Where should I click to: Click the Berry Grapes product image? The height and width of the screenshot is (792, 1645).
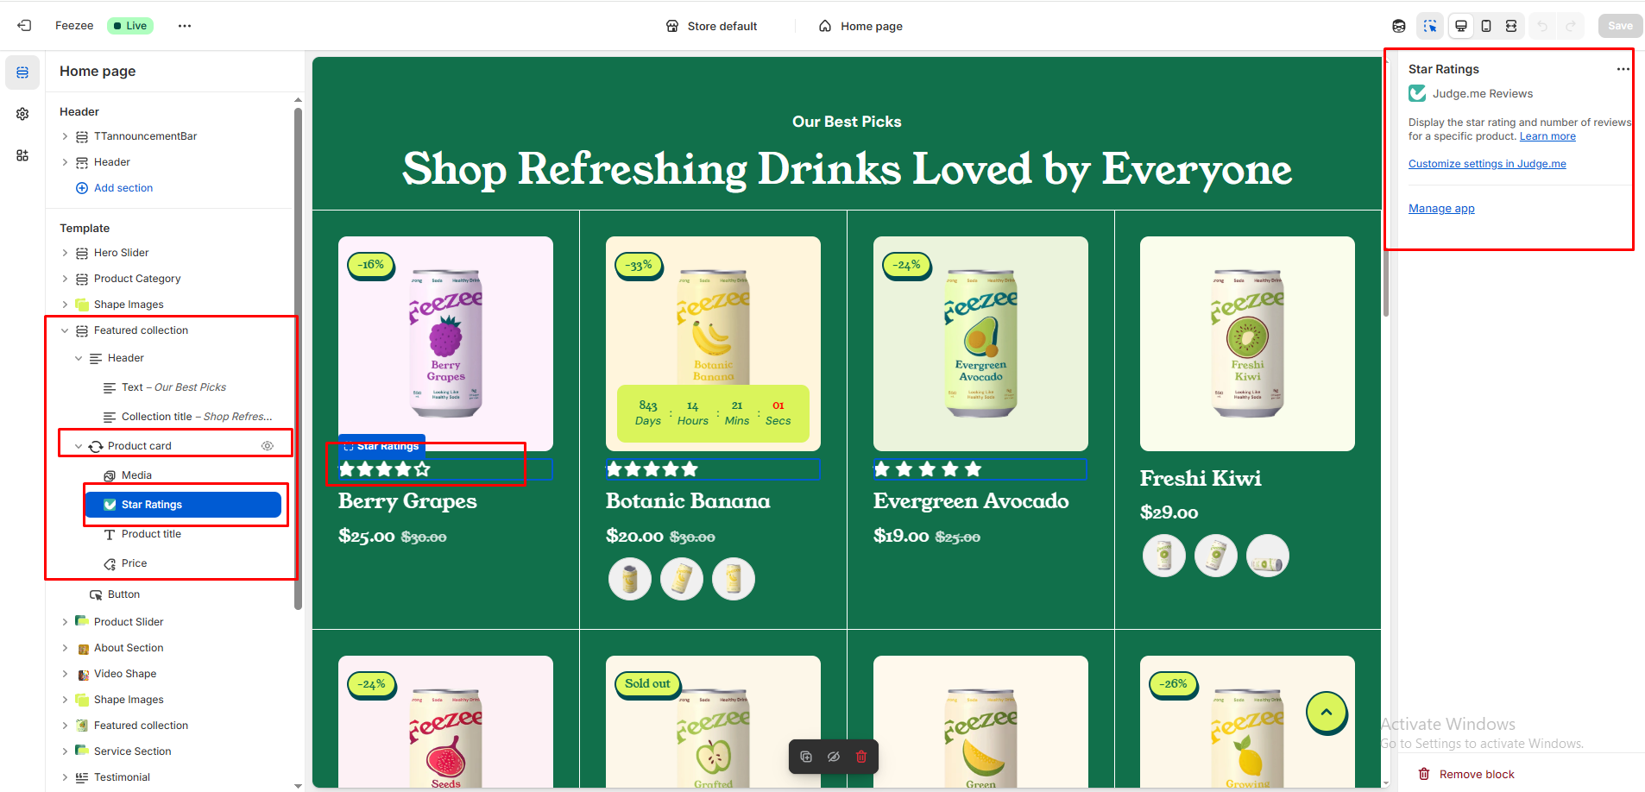[445, 343]
